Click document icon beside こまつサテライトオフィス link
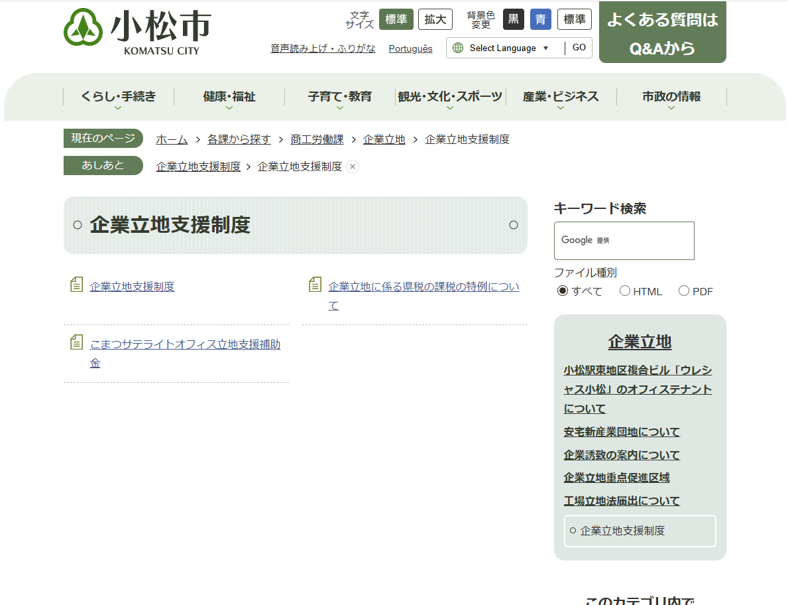This screenshot has width=788, height=605. click(x=76, y=342)
